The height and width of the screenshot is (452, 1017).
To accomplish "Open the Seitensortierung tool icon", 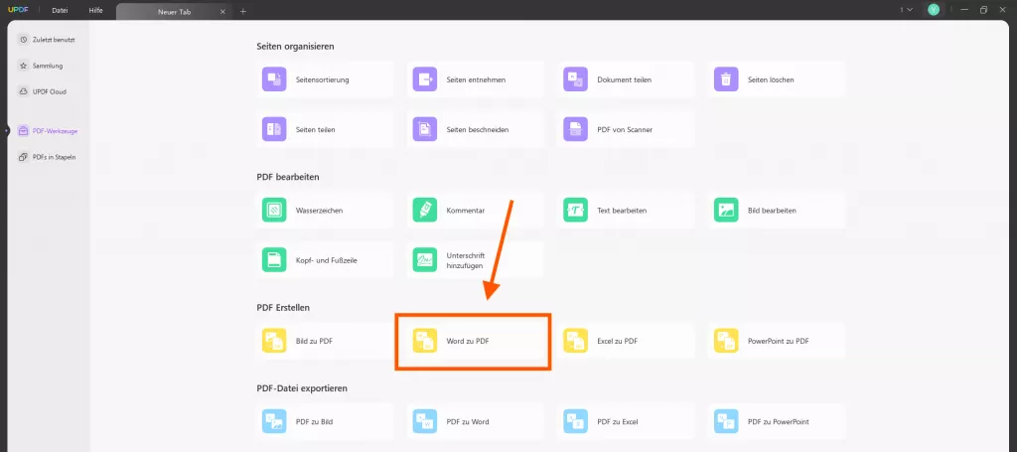I will tap(274, 79).
